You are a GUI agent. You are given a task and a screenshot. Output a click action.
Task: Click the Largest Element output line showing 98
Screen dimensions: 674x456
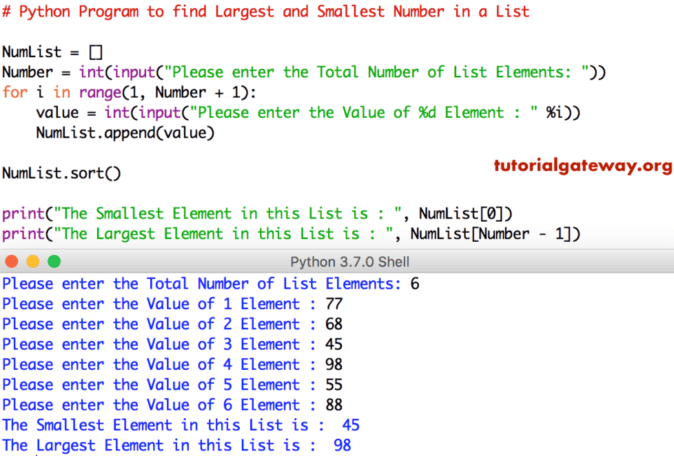[x=179, y=445]
